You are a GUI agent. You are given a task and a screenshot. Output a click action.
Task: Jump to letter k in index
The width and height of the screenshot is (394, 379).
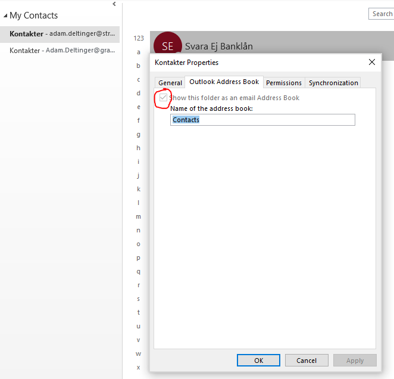(x=139, y=189)
